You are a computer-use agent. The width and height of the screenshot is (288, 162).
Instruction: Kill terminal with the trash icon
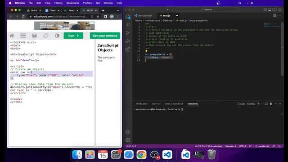click(271, 104)
